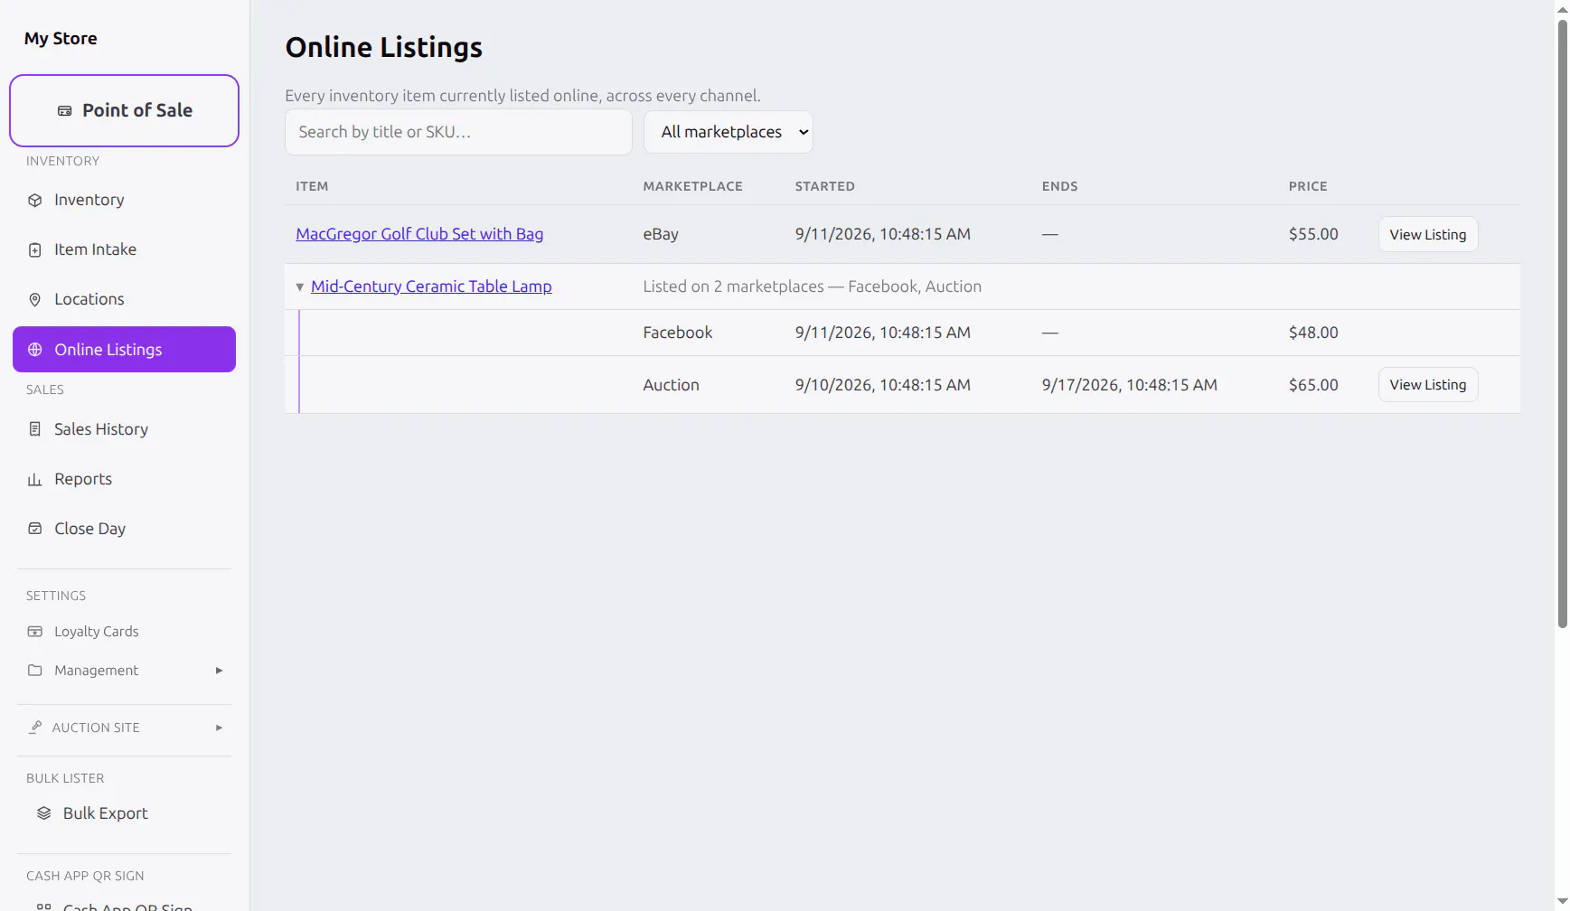
Task: Click the Online Listings globe icon
Action: click(x=34, y=350)
